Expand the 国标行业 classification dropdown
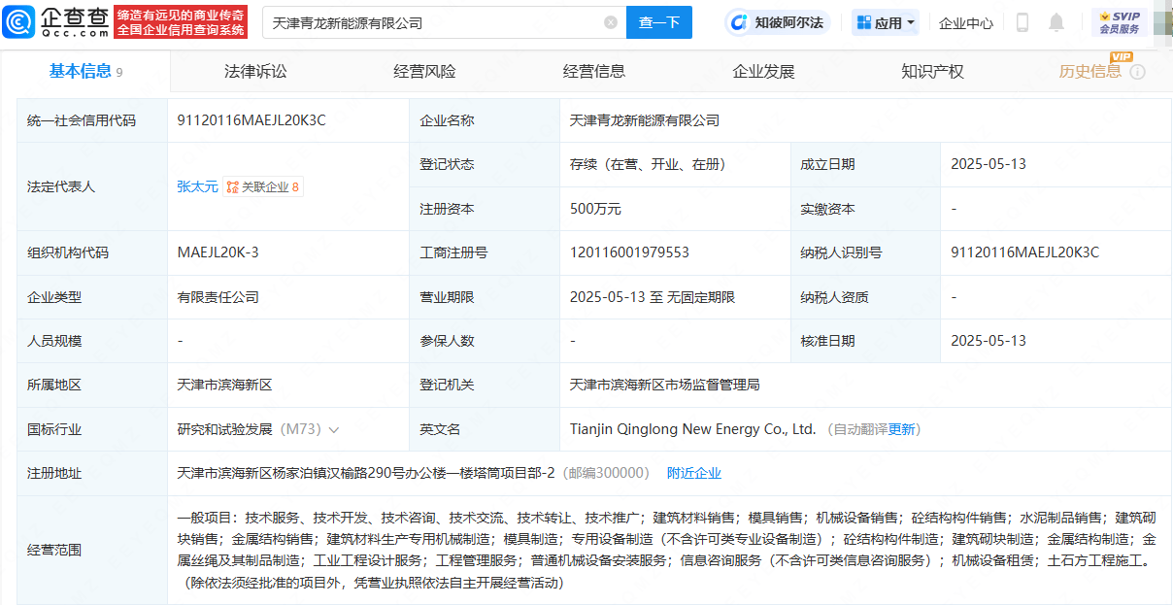The width and height of the screenshot is (1173, 605). pos(335,428)
